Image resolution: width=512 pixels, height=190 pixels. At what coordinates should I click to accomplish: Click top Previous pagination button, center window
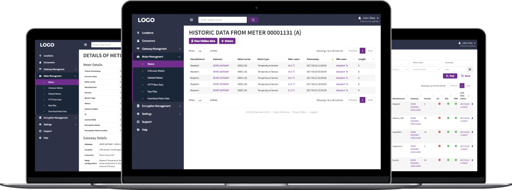tap(353, 51)
